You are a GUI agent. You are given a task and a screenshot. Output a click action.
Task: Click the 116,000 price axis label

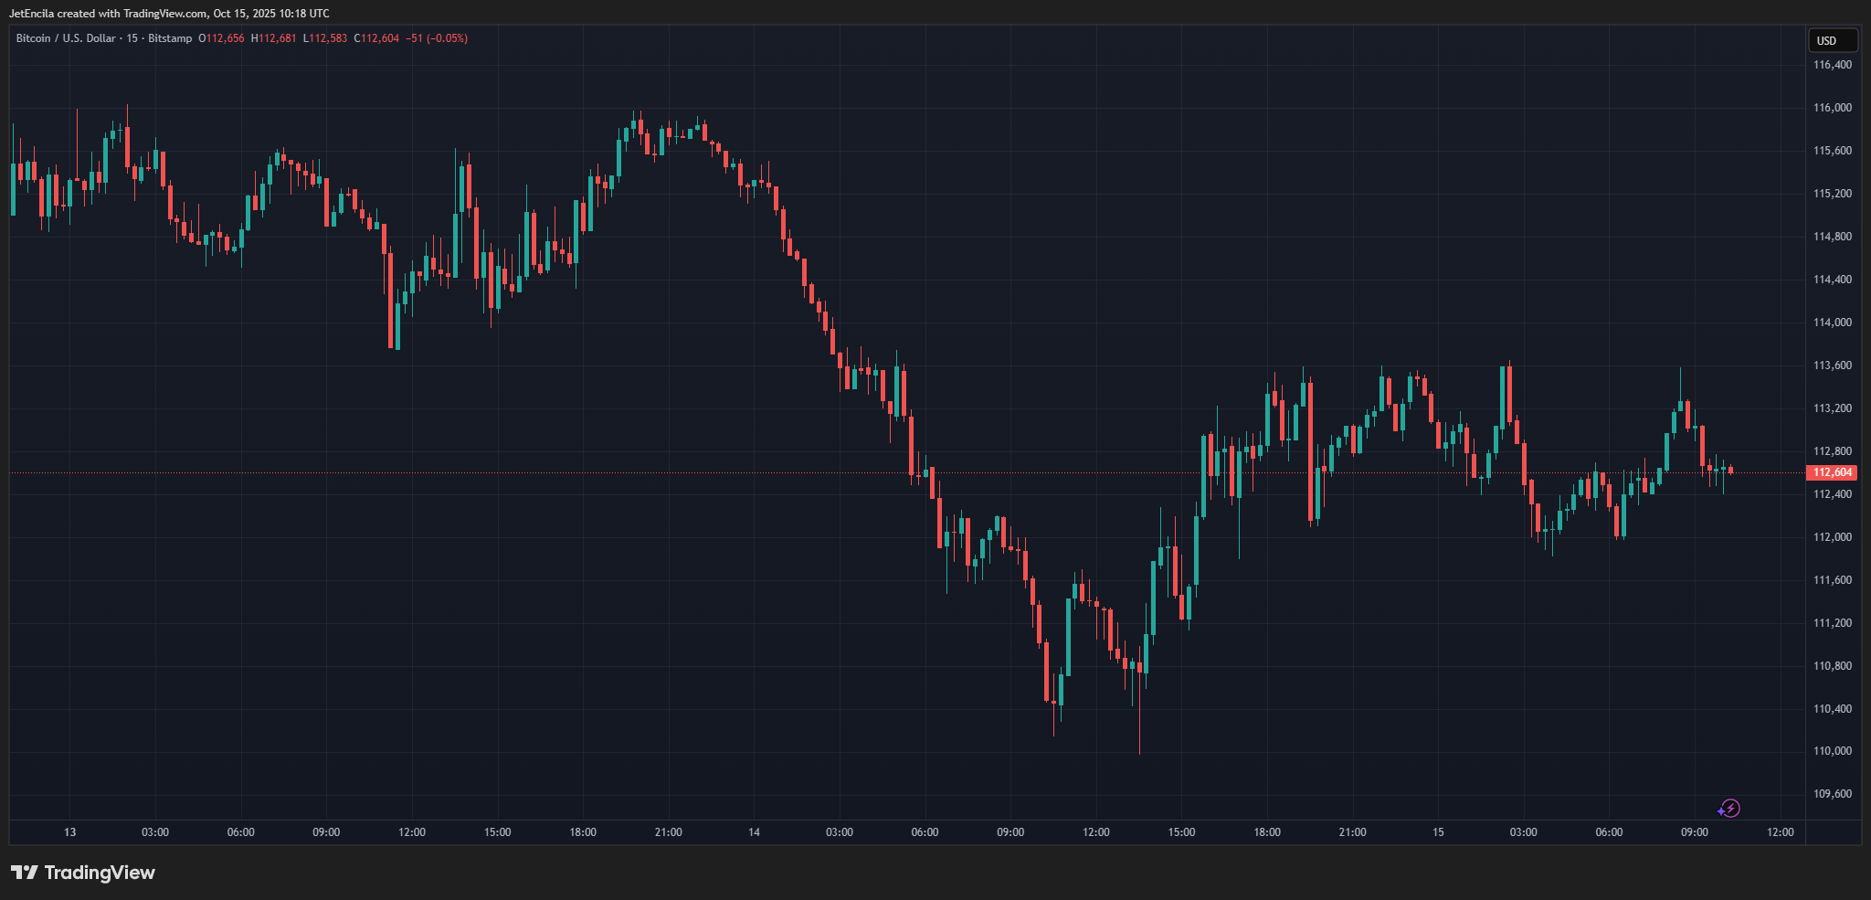(x=1832, y=108)
